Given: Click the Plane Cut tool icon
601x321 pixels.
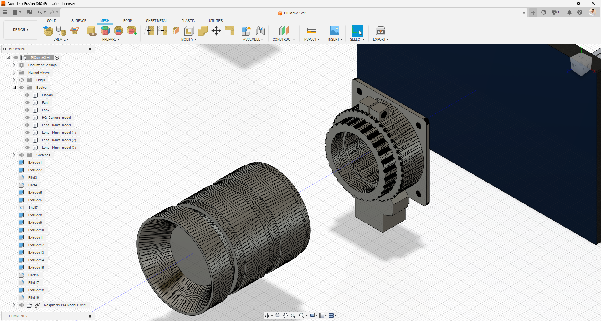Looking at the screenshot, I should [176, 31].
